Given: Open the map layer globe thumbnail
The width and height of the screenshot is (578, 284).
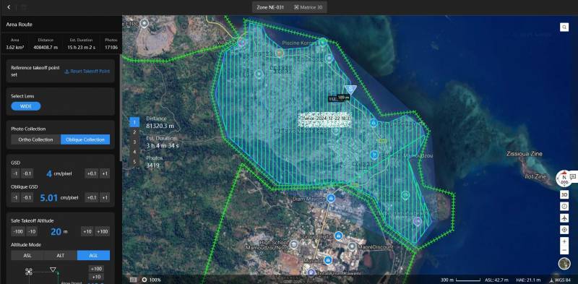Looking at the screenshot, I should (564, 264).
